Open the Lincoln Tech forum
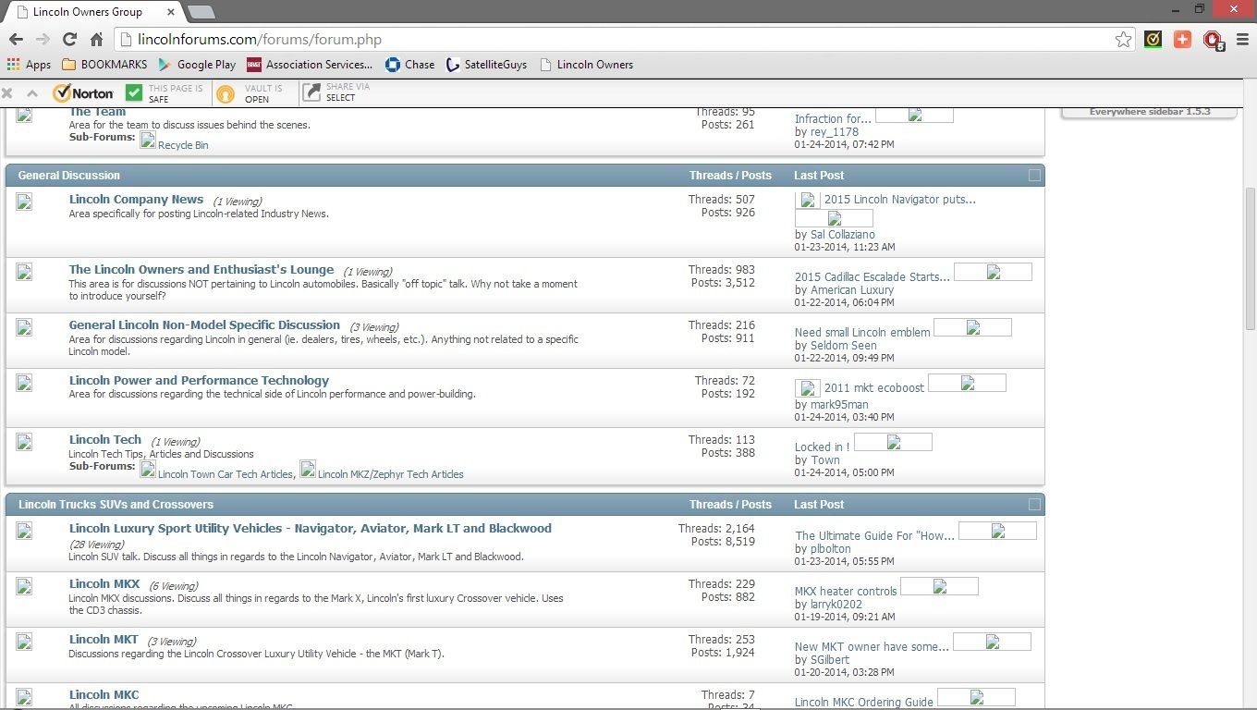Viewport: 1257px width, 710px height. [x=105, y=439]
